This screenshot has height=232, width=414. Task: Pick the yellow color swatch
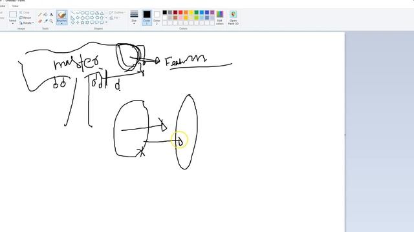point(191,12)
